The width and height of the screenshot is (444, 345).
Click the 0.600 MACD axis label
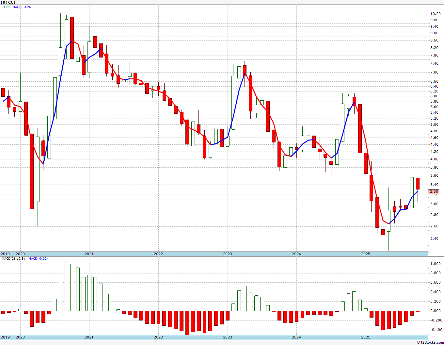pos(435,282)
